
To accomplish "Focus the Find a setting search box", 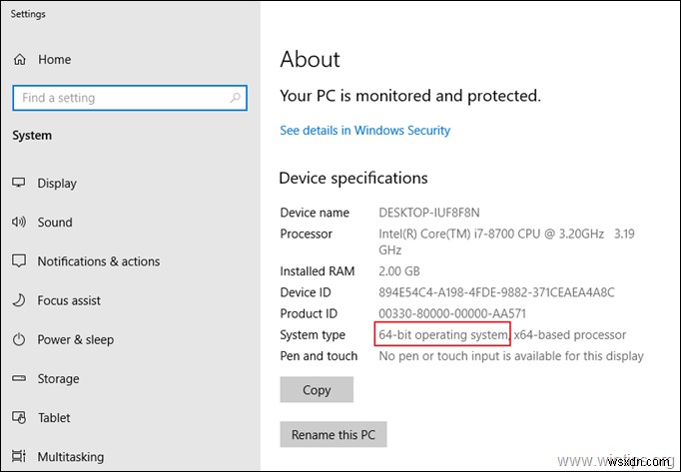I will (x=120, y=98).
